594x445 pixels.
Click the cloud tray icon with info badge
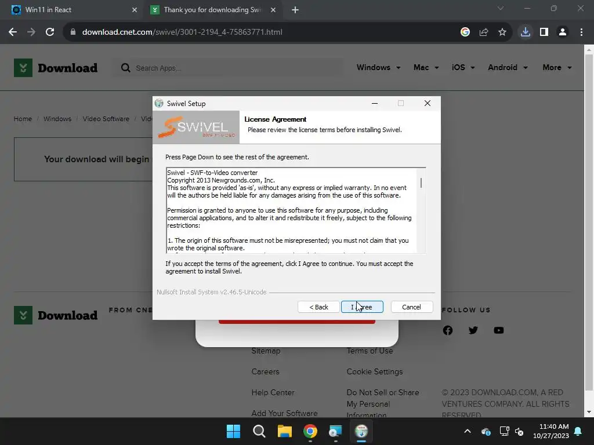pyautogui.click(x=486, y=431)
